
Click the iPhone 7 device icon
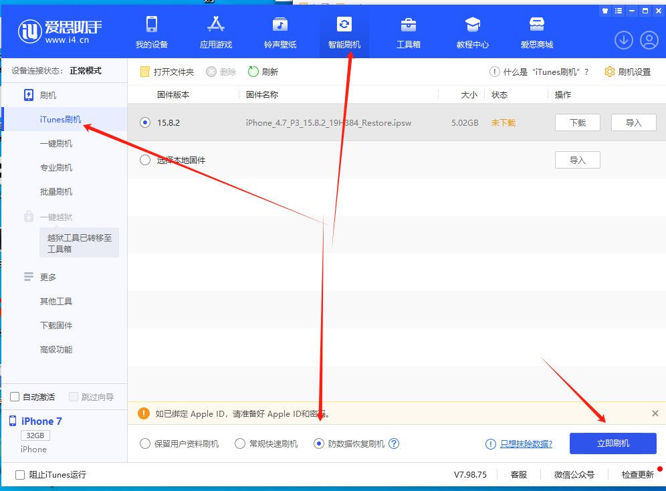(x=13, y=421)
